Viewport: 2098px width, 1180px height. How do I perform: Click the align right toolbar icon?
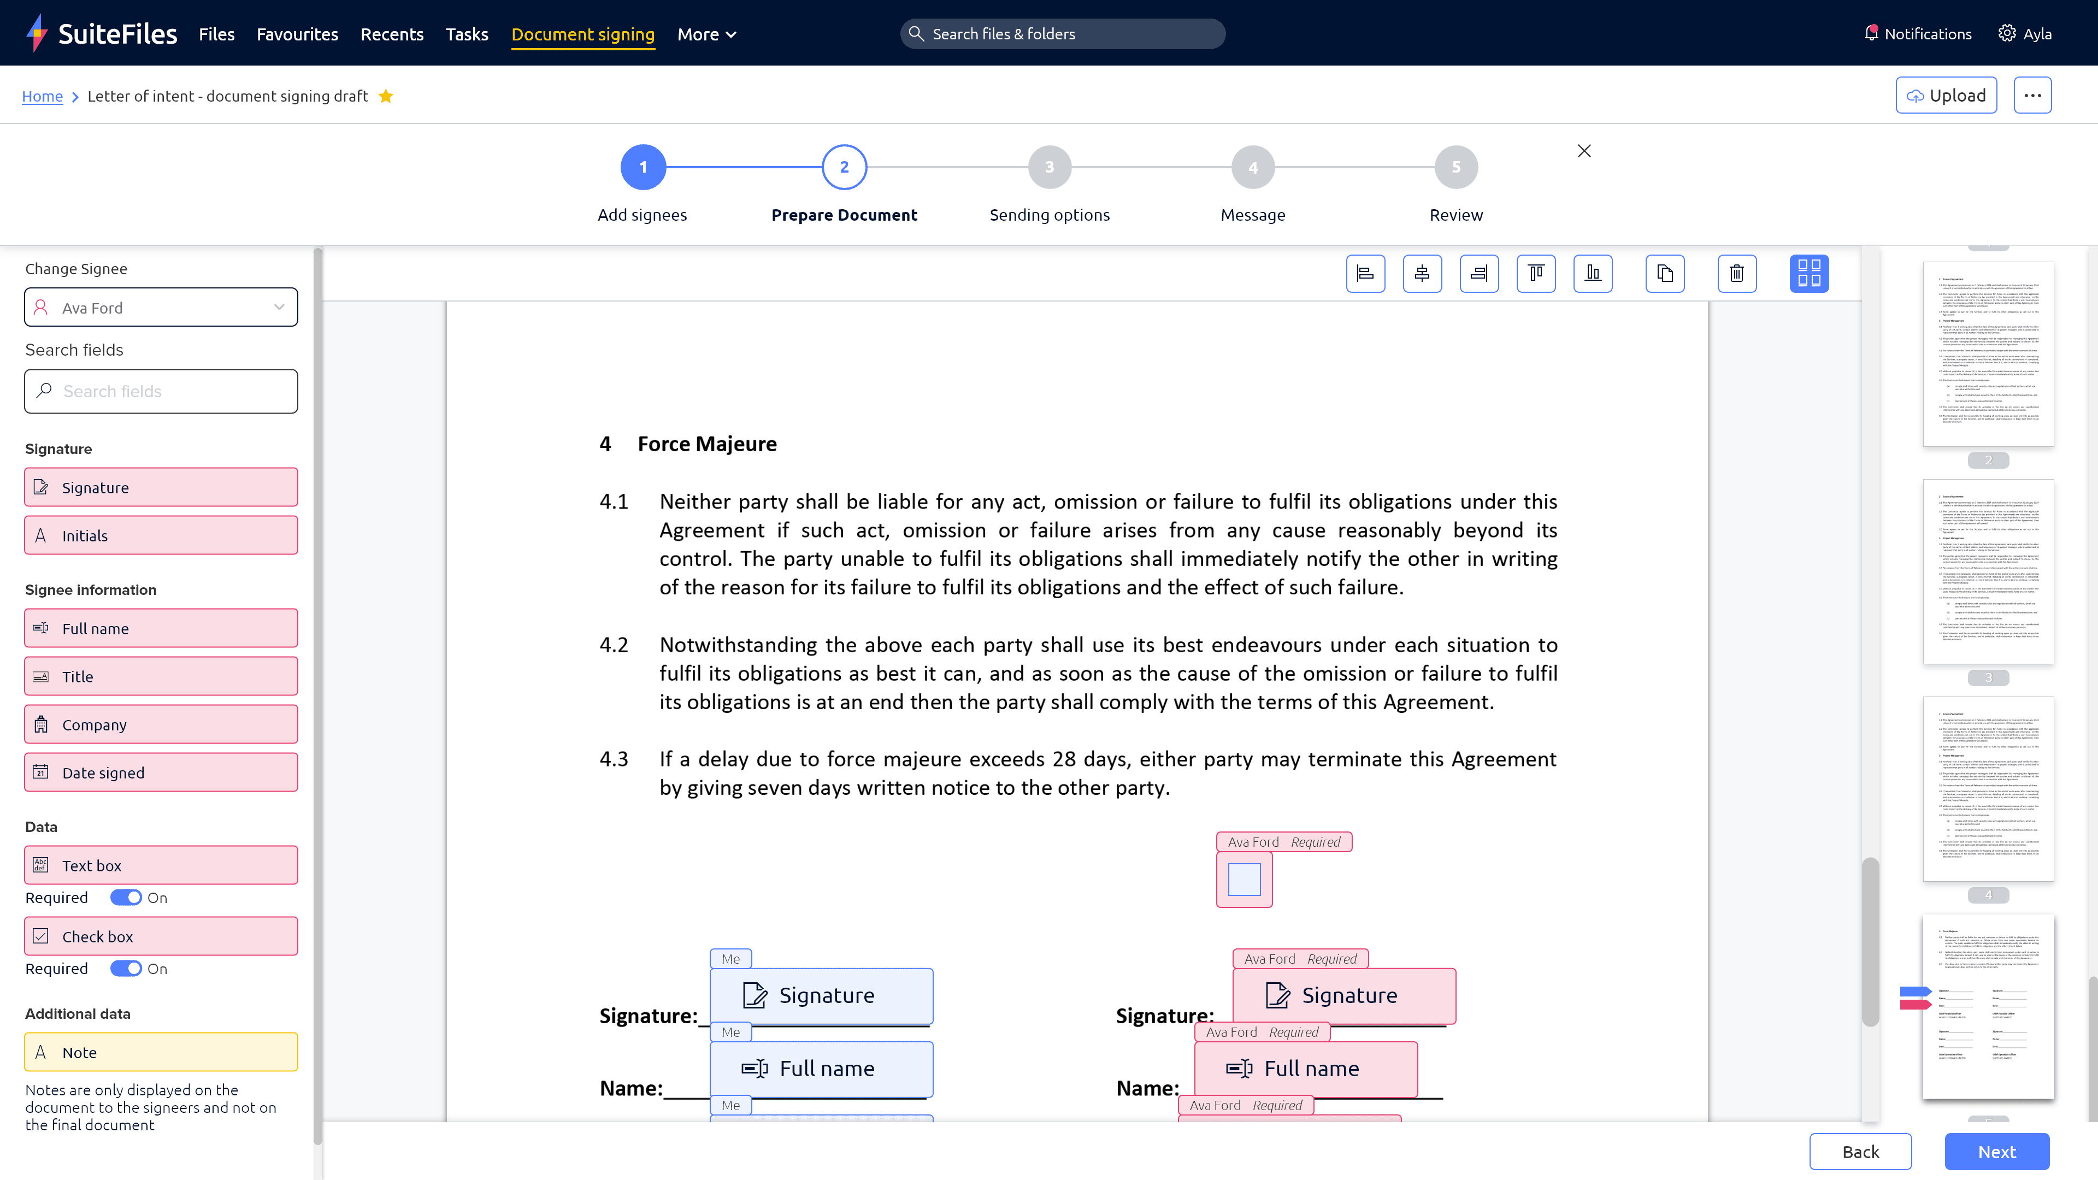[1479, 274]
